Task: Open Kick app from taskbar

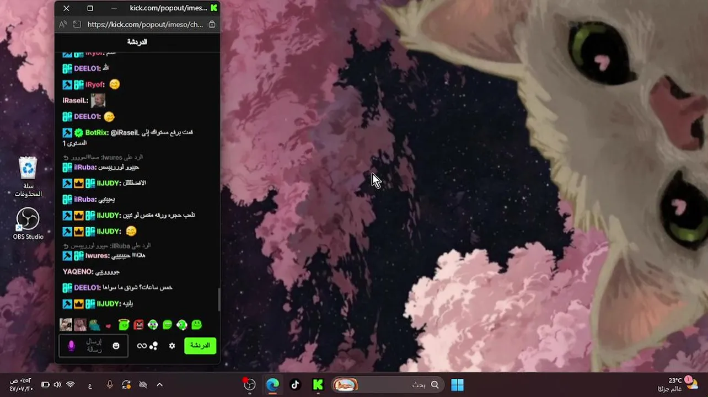Action: click(318, 385)
